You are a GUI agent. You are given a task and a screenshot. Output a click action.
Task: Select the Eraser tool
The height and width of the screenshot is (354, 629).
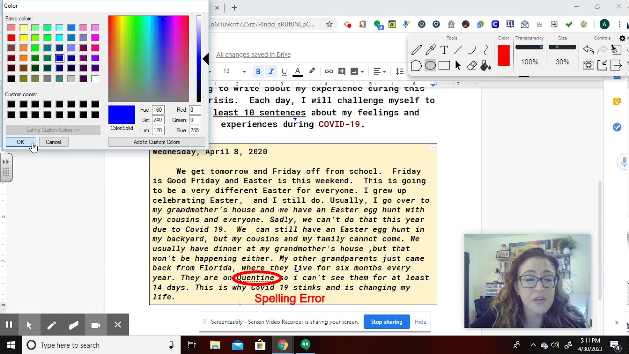(472, 65)
